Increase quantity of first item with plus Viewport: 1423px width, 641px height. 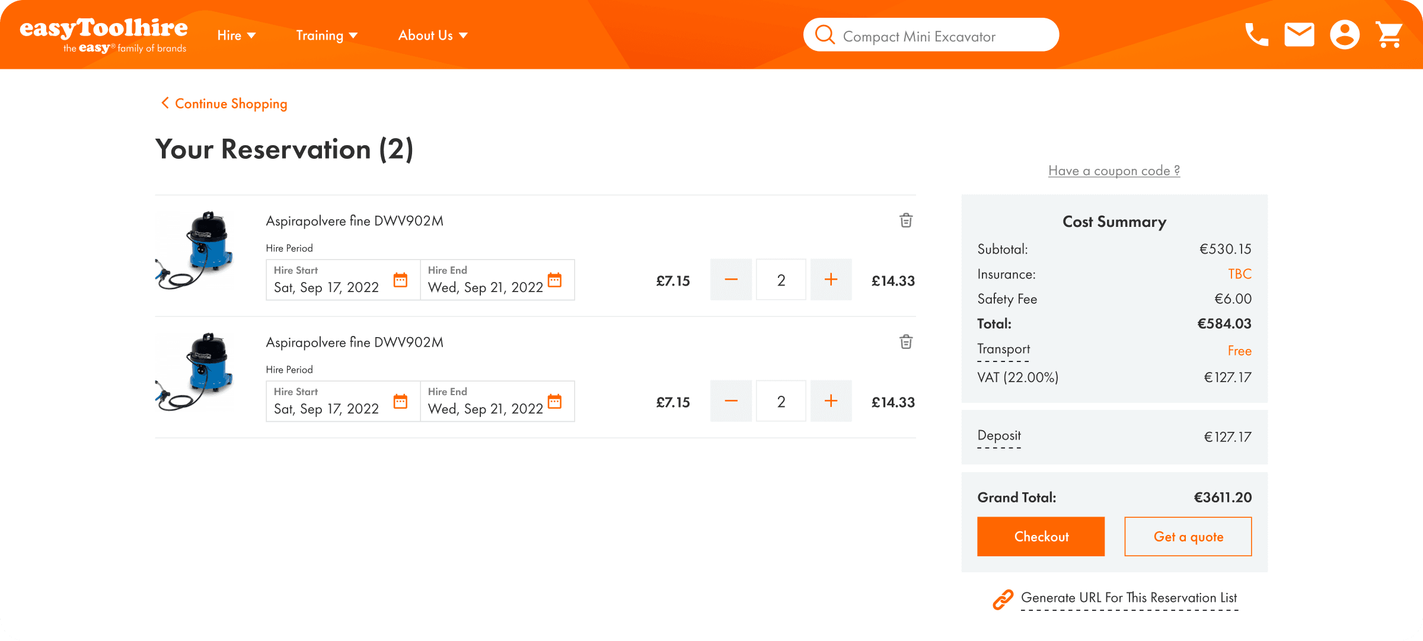tap(831, 280)
